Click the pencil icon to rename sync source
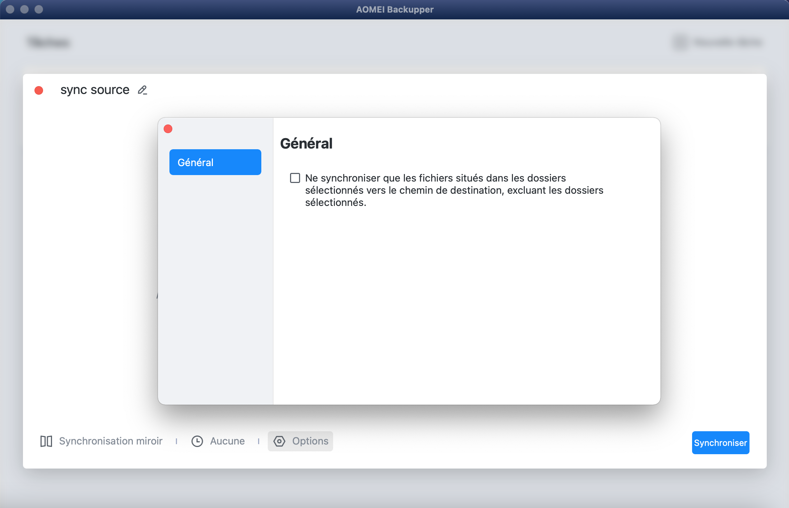The width and height of the screenshot is (789, 508). click(143, 90)
